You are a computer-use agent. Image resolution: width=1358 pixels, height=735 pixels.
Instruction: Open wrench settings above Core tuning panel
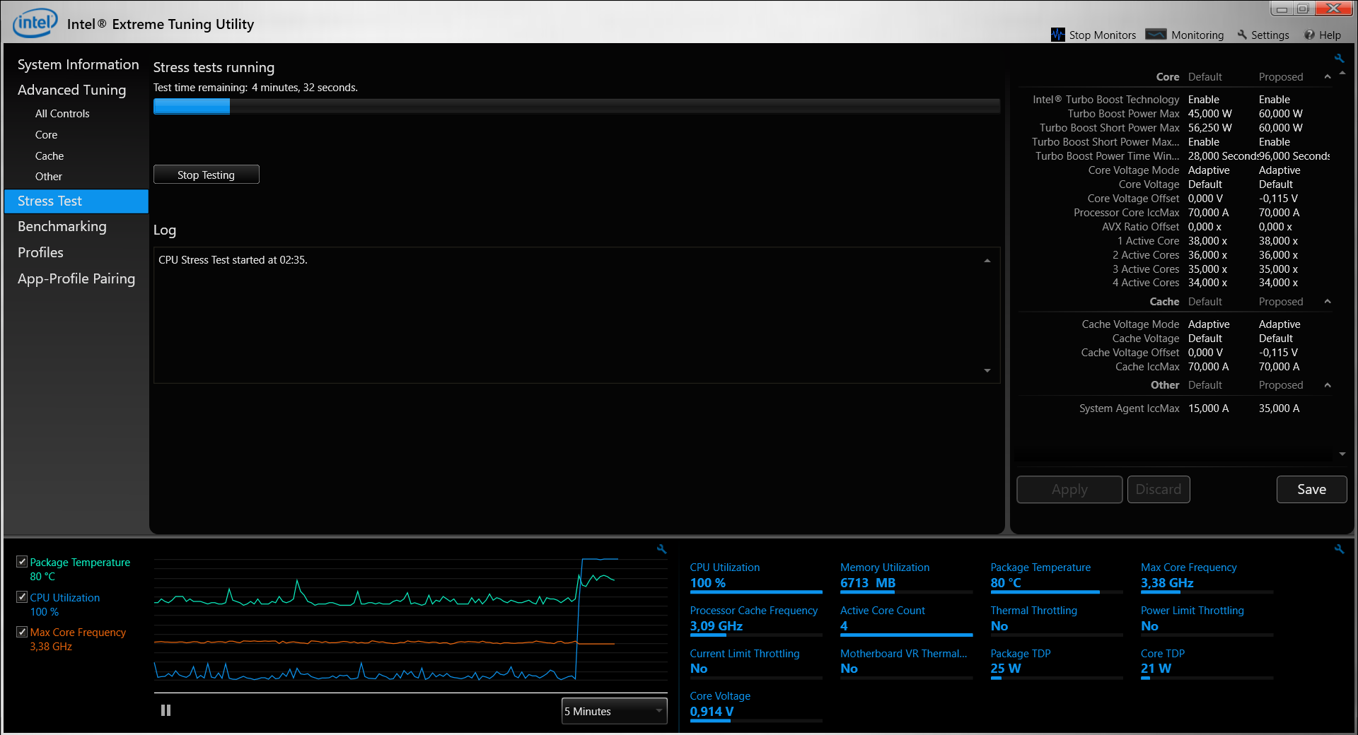(x=1339, y=59)
